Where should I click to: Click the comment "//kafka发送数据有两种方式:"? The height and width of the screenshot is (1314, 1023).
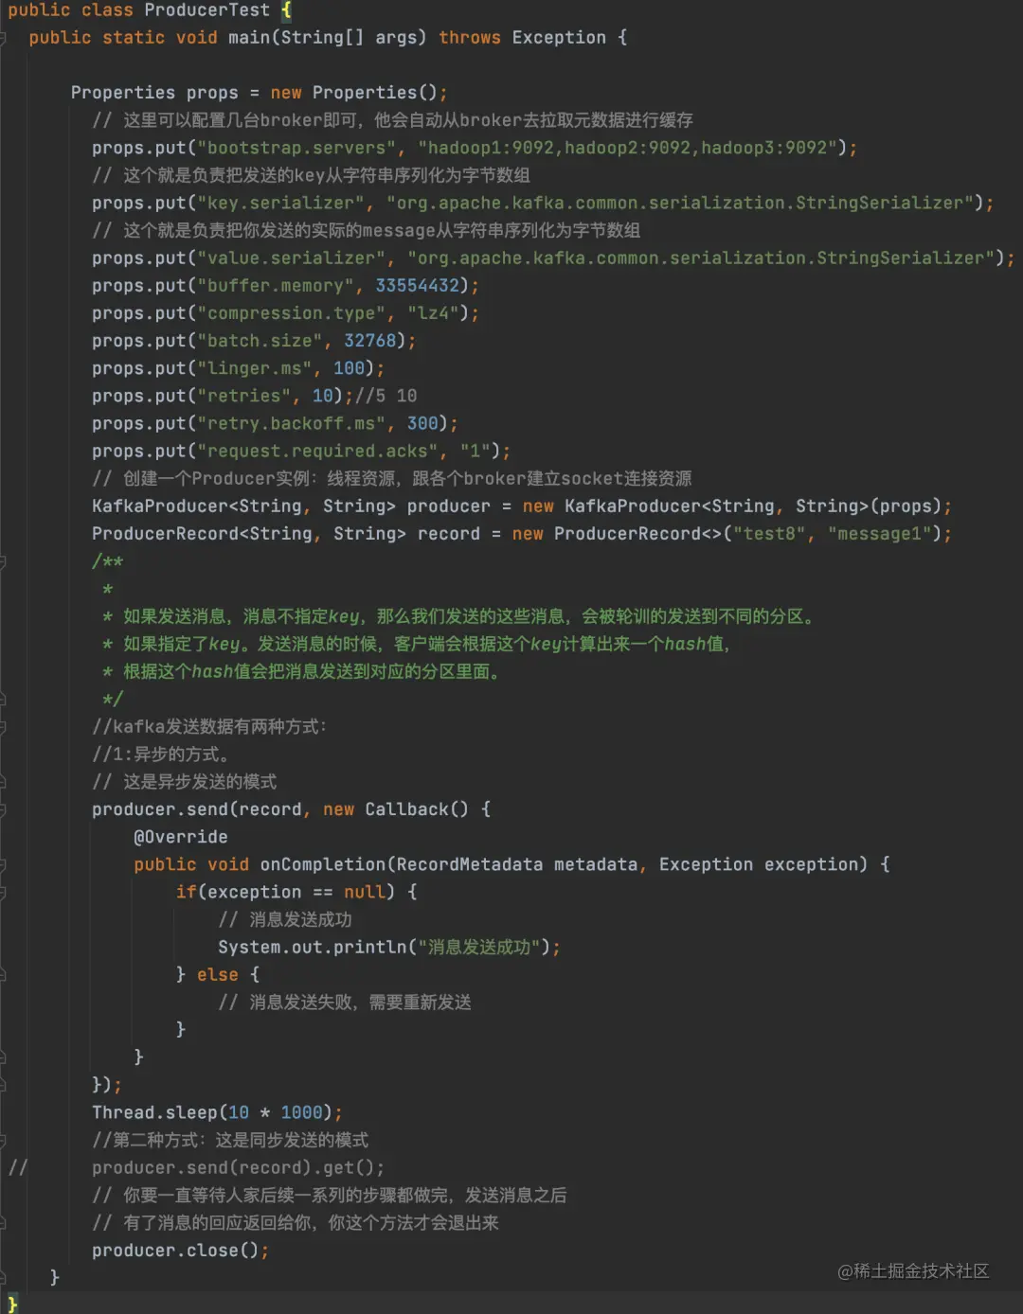click(x=209, y=726)
